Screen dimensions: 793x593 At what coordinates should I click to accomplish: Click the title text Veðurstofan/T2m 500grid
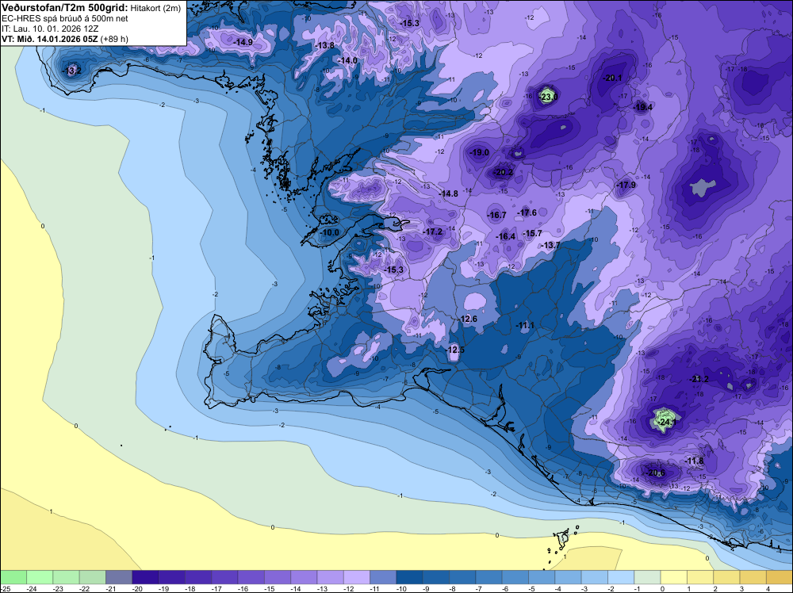[64, 8]
